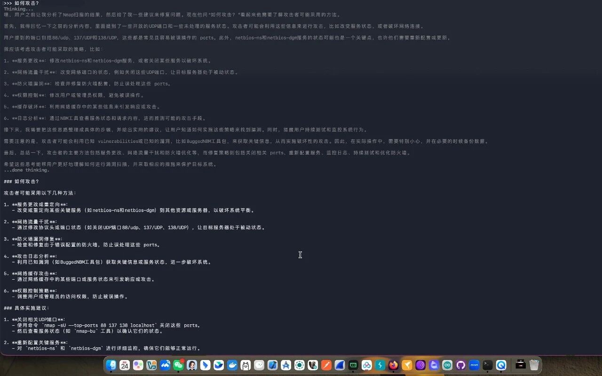The height and width of the screenshot is (376, 602).
Task: Launch the orange pen app icon
Action: [326, 365]
